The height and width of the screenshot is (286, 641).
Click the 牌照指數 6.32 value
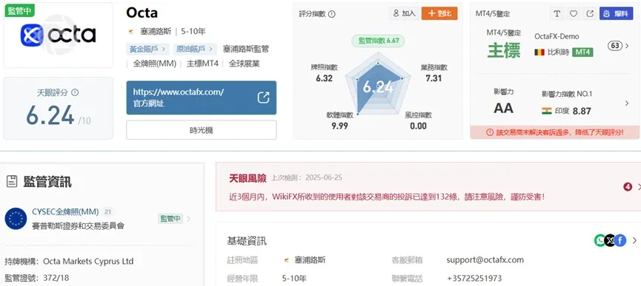(324, 78)
